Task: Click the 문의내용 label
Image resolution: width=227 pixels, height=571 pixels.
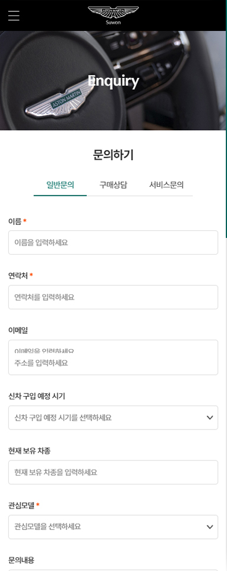Action: pyautogui.click(x=21, y=560)
